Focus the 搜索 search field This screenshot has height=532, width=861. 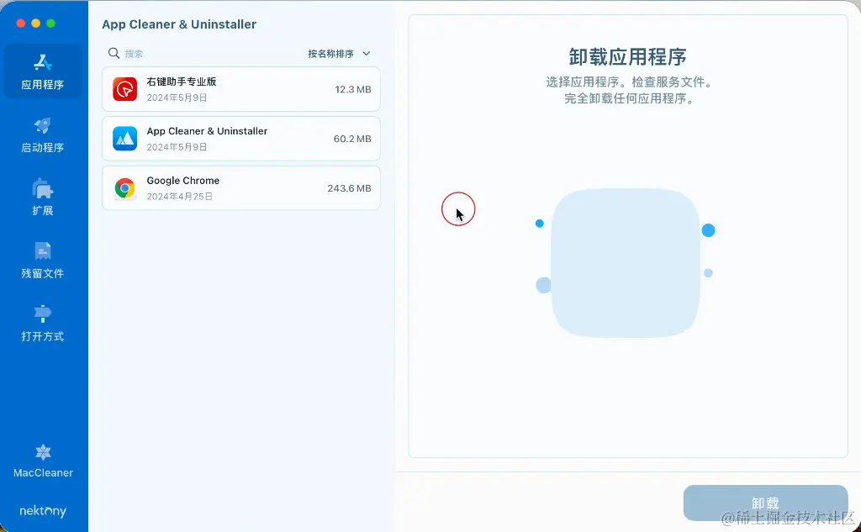[203, 54]
